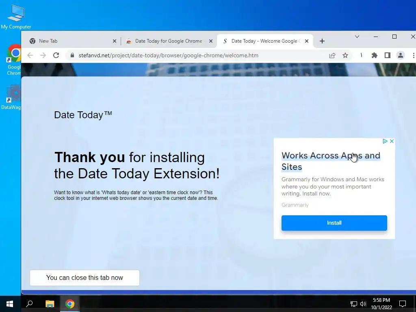
Task: Open the 'Works Across Apps and Sites' ad headline
Action: pyautogui.click(x=331, y=161)
